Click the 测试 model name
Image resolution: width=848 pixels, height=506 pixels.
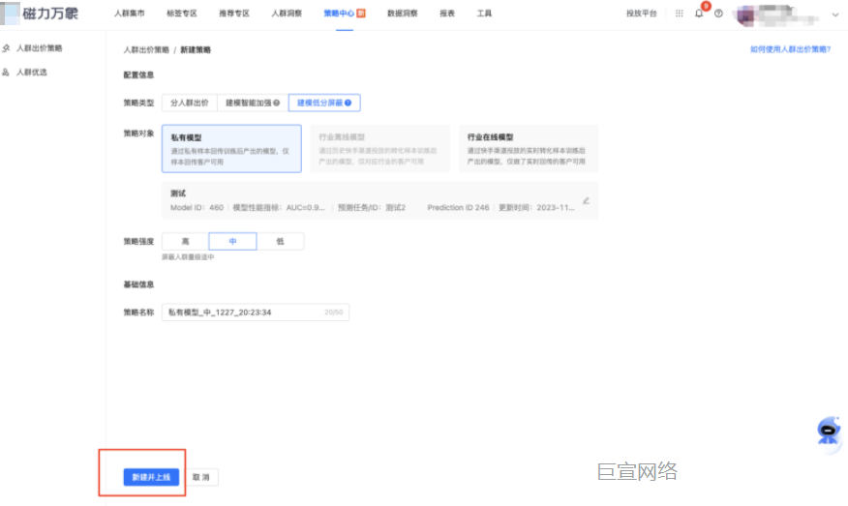178,193
